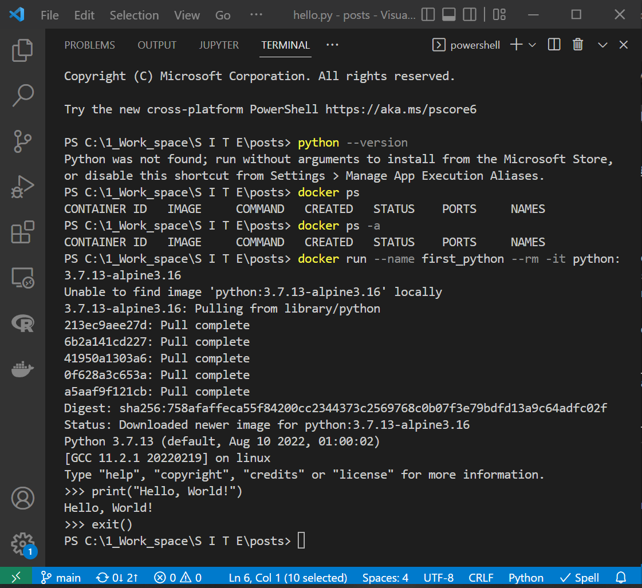
Task: Select the Run and Debug icon
Action: (22, 186)
